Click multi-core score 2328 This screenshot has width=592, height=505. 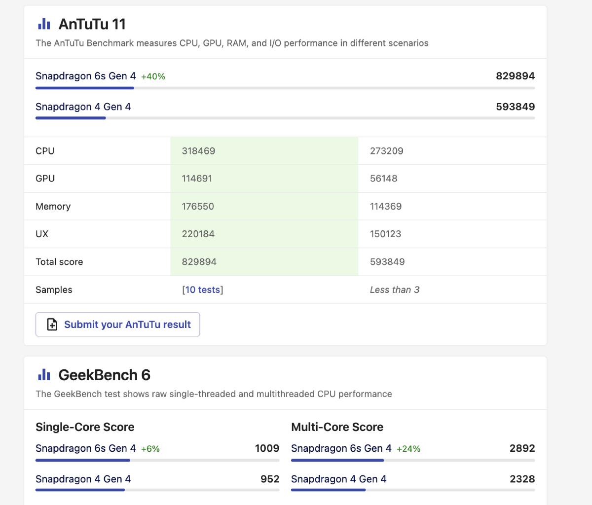point(522,479)
